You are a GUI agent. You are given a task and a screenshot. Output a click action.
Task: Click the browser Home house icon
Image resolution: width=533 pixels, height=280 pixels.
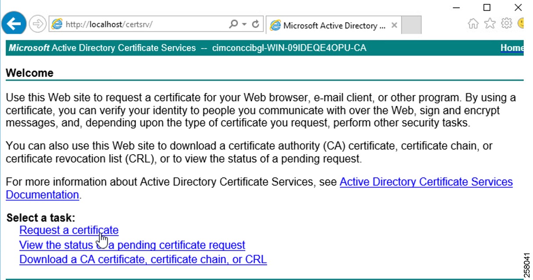coord(473,23)
